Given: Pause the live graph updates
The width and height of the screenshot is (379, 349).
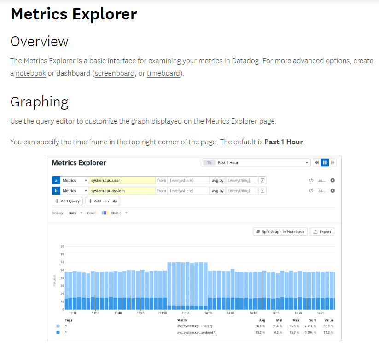Looking at the screenshot, I should (325, 163).
